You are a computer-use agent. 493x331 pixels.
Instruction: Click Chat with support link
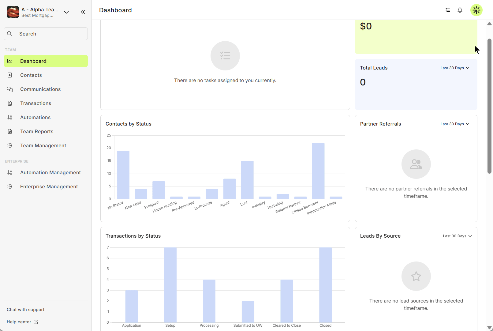pos(26,310)
